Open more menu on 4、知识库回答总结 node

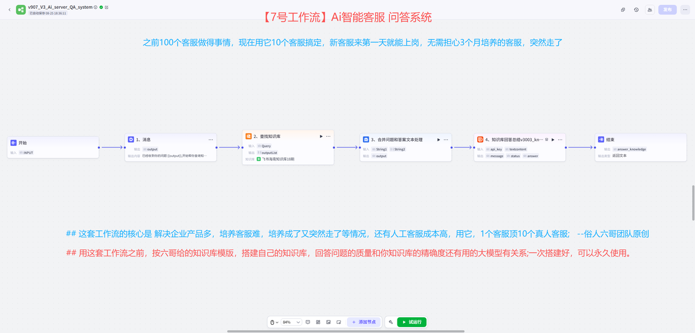pyautogui.click(x=560, y=140)
